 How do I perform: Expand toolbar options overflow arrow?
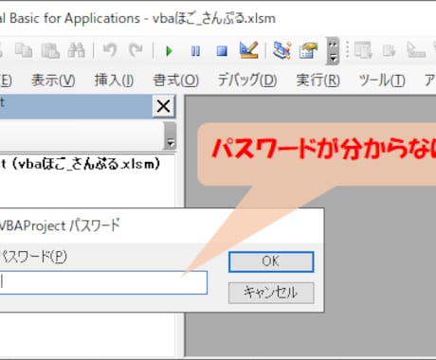coord(333,51)
